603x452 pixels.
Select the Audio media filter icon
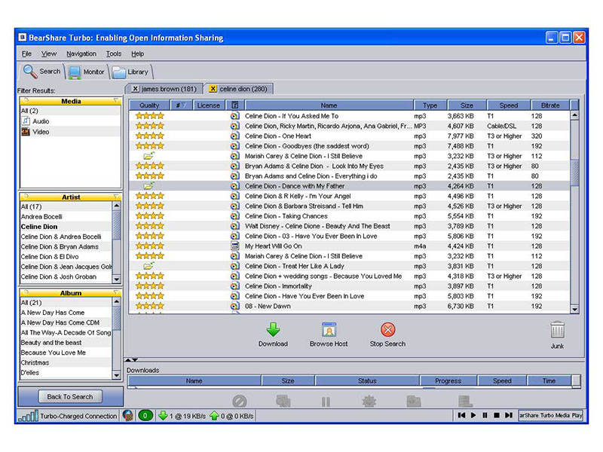point(26,121)
